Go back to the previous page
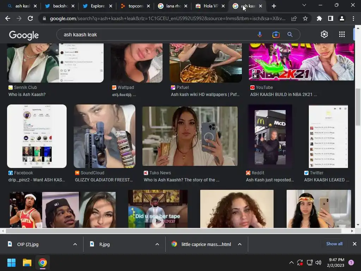 (x=8, y=18)
